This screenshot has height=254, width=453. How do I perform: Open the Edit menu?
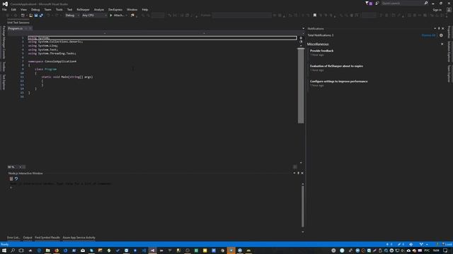13,9
